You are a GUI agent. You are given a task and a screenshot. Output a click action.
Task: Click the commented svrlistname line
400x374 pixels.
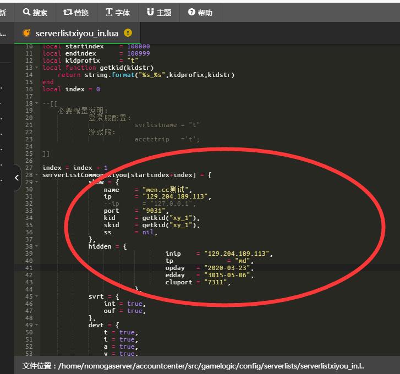(167, 125)
